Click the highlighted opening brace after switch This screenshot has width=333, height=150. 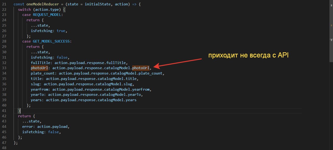pos(65,9)
